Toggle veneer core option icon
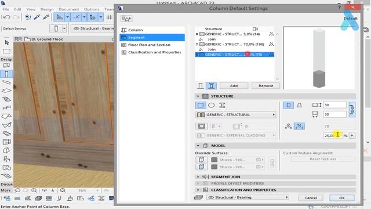This screenshot has width=371, height=209. pyautogui.click(x=201, y=127)
